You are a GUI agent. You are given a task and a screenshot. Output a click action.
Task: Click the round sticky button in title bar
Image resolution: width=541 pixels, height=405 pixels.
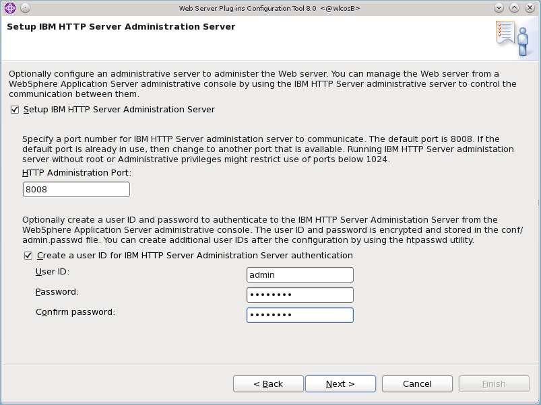click(x=25, y=8)
